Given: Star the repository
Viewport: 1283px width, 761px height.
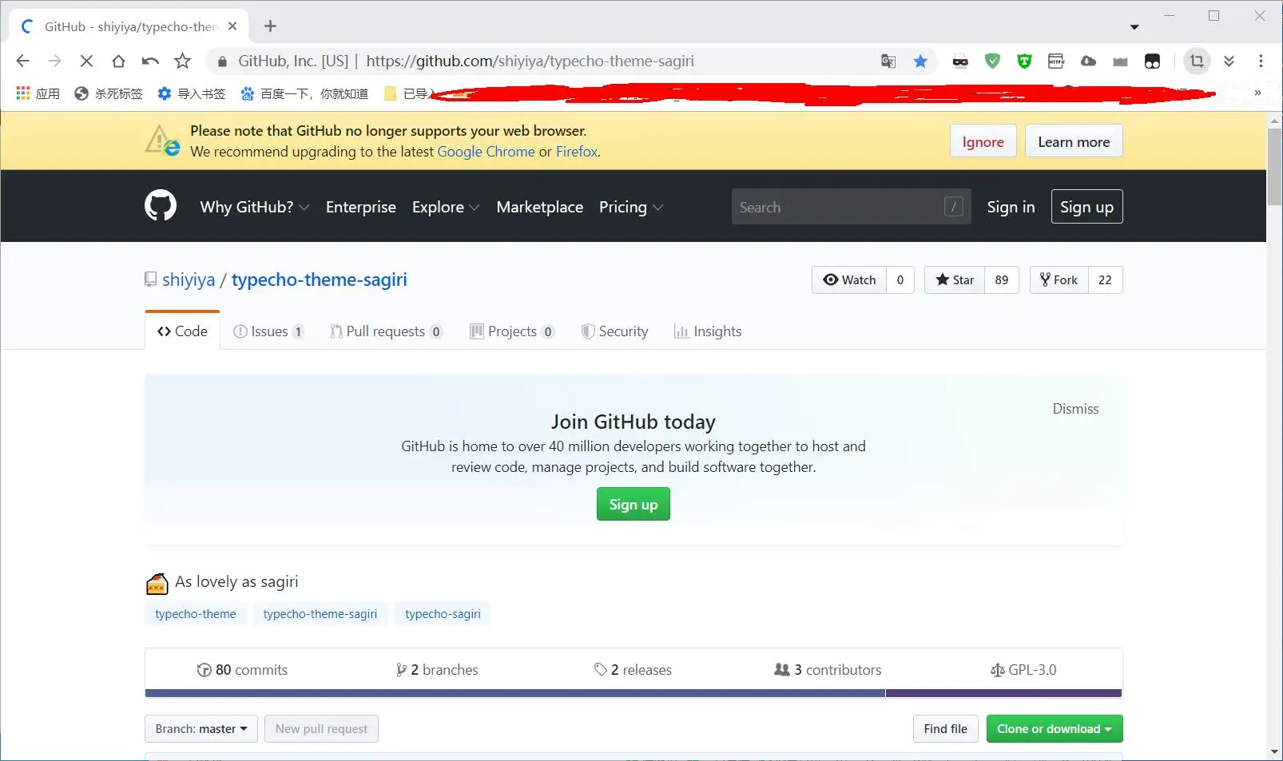Looking at the screenshot, I should coord(954,279).
